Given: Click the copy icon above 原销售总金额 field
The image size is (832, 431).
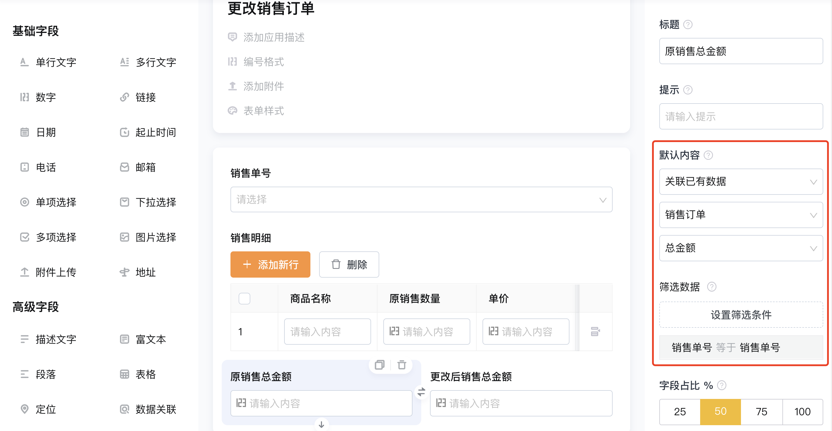Looking at the screenshot, I should 380,365.
